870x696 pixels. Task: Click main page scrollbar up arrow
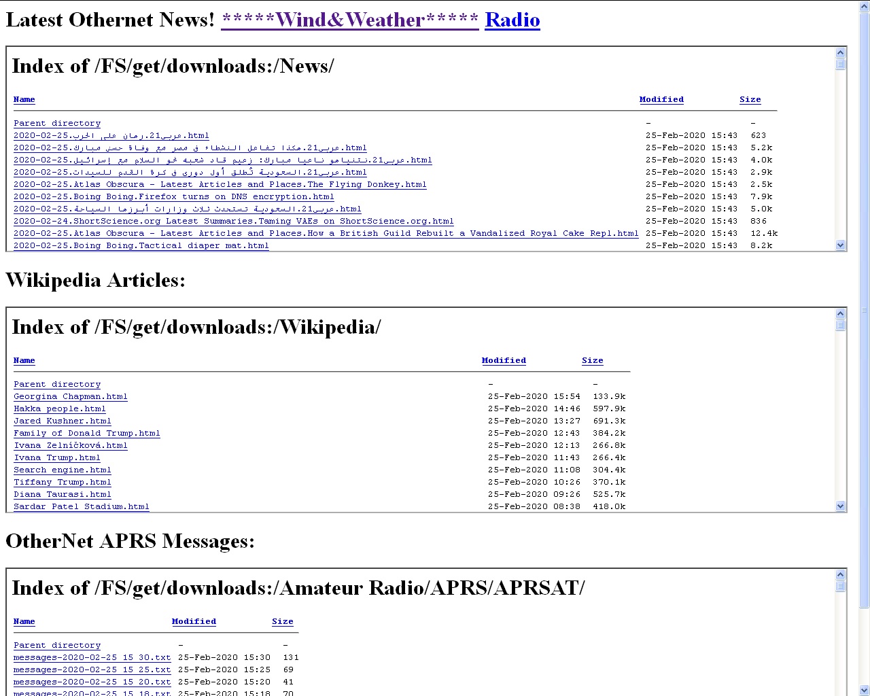pyautogui.click(x=865, y=7)
